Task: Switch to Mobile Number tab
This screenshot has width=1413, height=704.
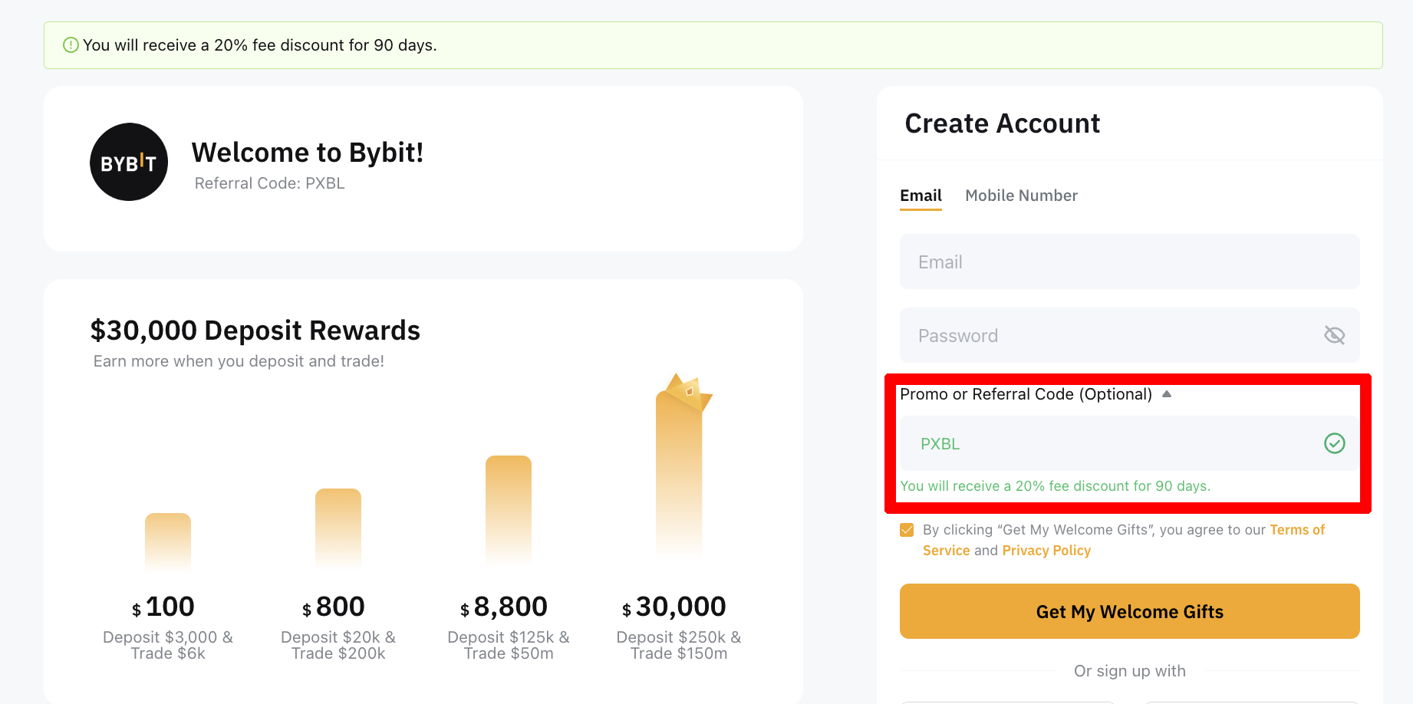Action: (1021, 196)
